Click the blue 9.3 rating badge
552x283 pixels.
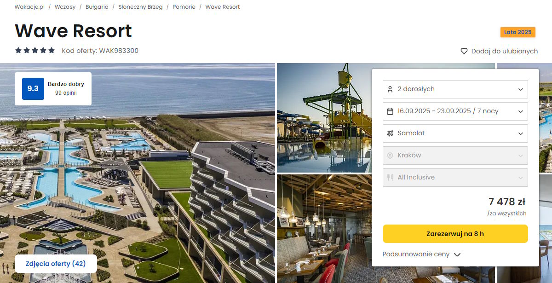click(x=33, y=89)
